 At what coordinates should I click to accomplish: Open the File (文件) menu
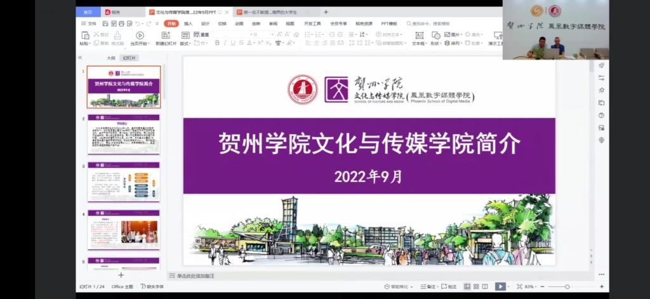coord(89,23)
